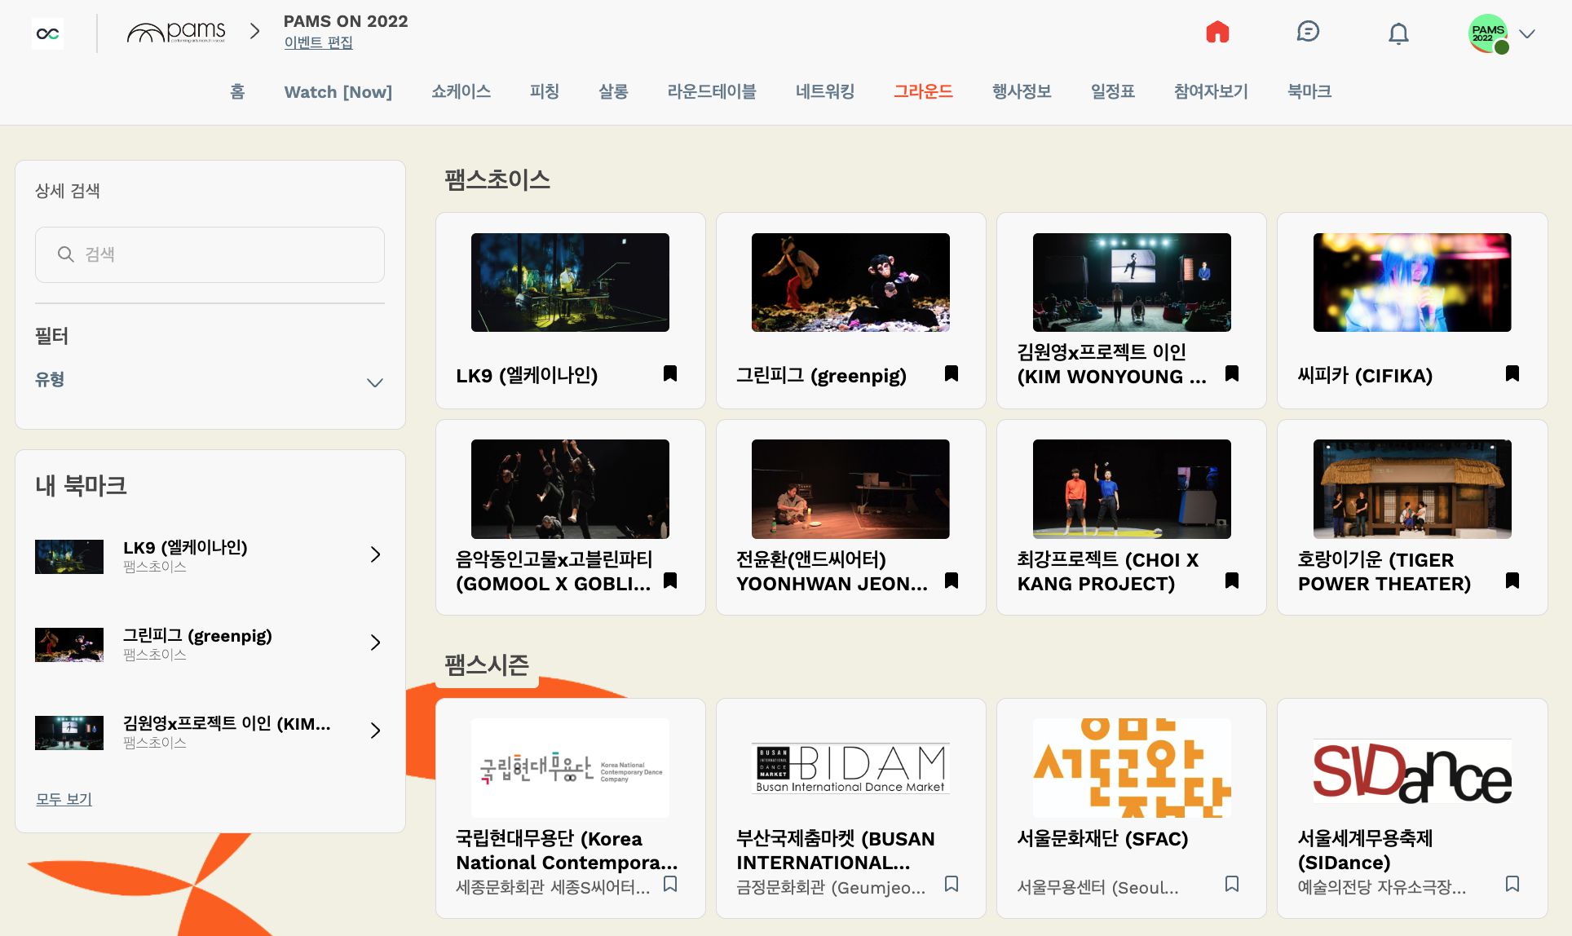Click the breadcrumb arrow next to pams logo
This screenshot has width=1572, height=936.
254,31
